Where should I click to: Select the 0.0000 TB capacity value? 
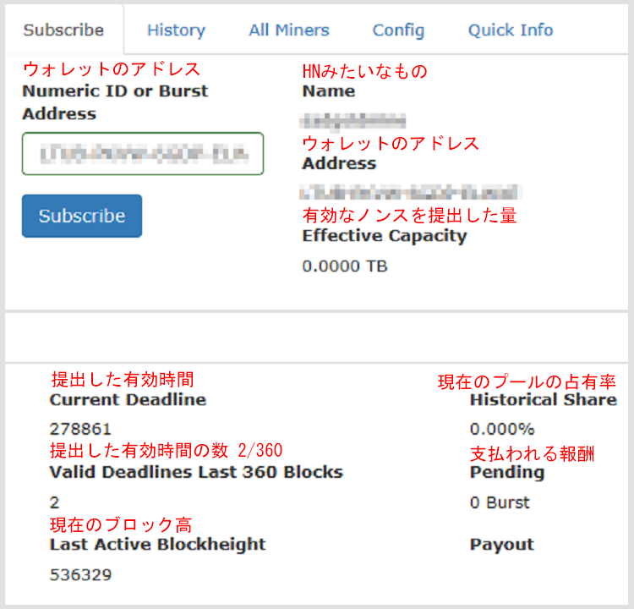click(345, 266)
